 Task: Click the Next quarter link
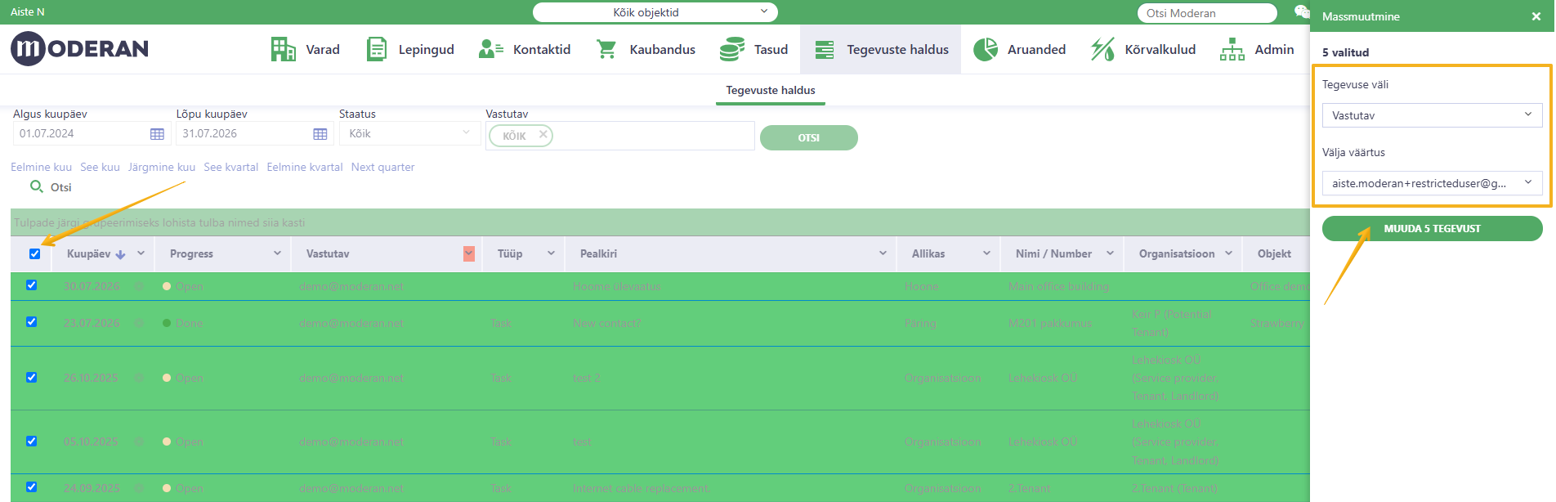click(382, 167)
